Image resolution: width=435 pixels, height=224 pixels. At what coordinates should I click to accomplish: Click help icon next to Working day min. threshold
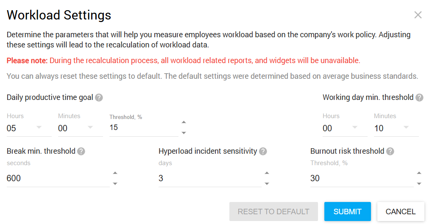click(419, 98)
